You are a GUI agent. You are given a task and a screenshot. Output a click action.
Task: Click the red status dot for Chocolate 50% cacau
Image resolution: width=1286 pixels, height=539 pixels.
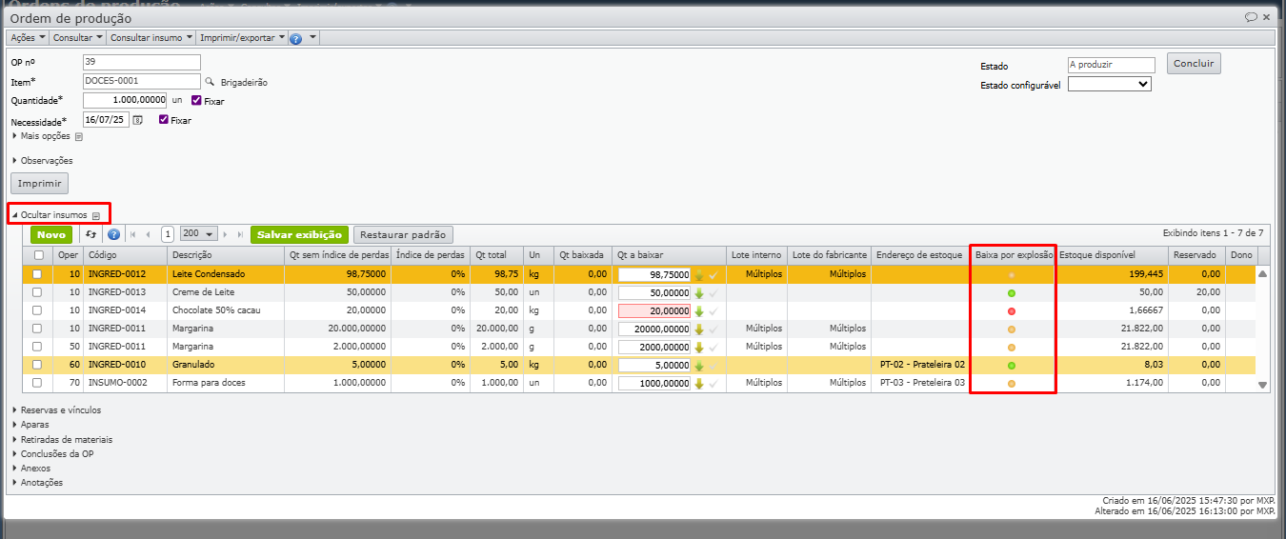click(1012, 311)
